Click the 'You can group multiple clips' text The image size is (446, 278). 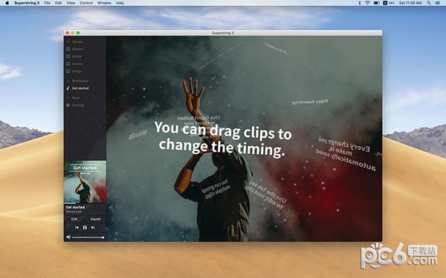[x=216, y=189]
